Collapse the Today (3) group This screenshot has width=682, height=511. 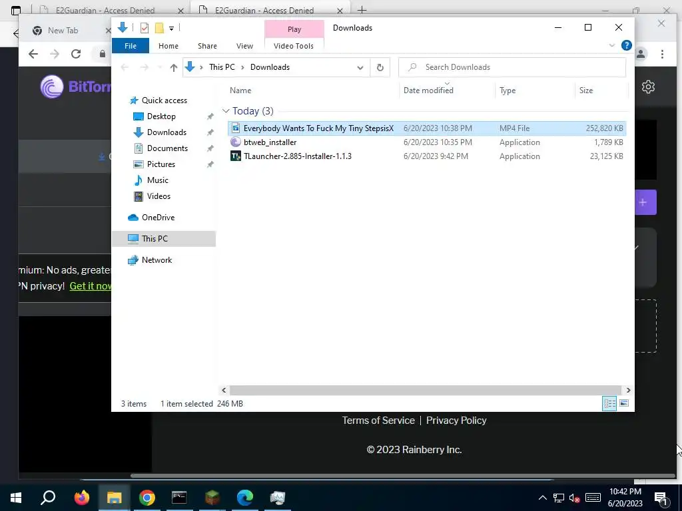[226, 111]
